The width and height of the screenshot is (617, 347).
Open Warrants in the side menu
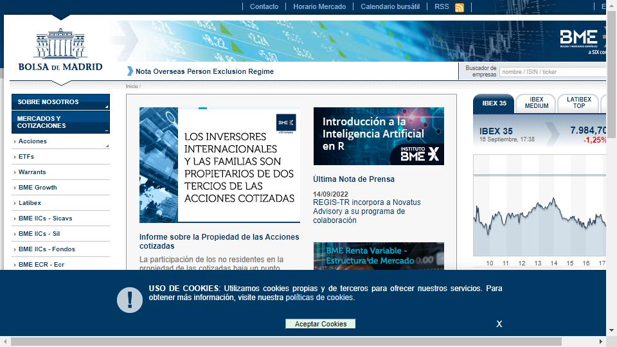click(32, 172)
